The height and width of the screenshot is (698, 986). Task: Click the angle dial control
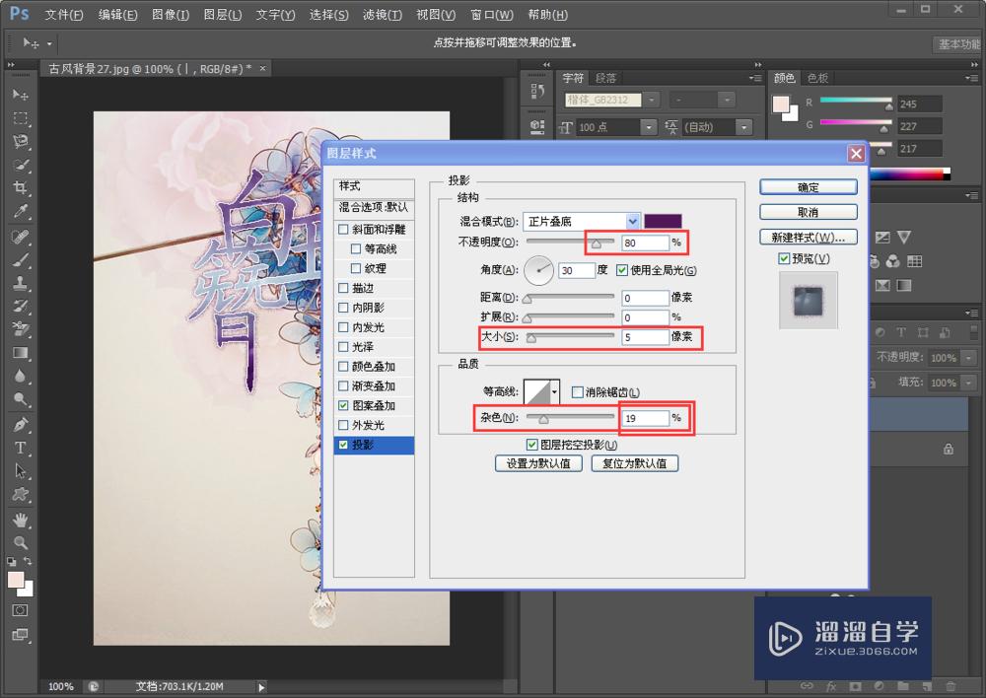point(539,270)
